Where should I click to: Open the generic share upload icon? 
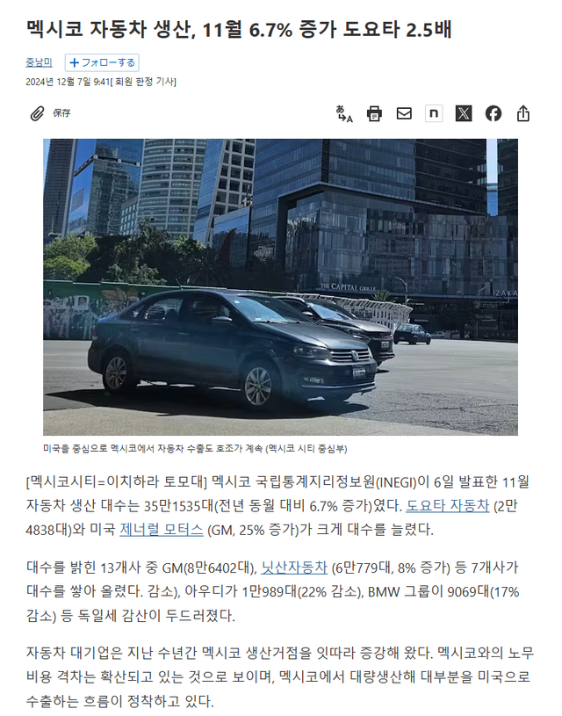click(523, 113)
